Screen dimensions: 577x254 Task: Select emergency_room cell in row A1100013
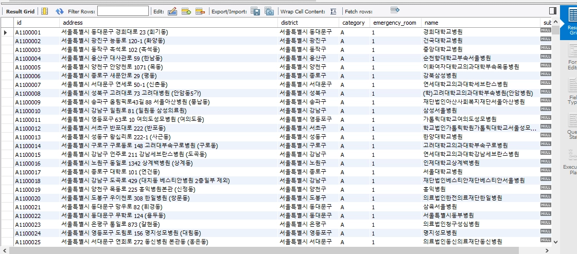pyautogui.click(x=395, y=137)
